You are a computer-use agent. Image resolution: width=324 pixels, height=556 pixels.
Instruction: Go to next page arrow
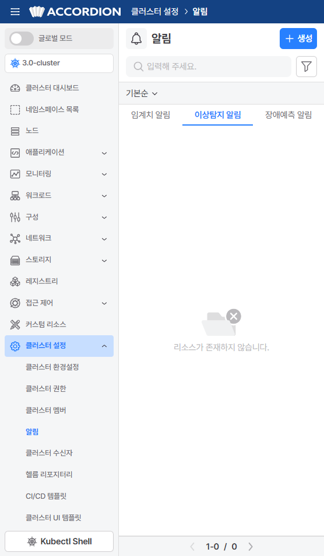[251, 547]
